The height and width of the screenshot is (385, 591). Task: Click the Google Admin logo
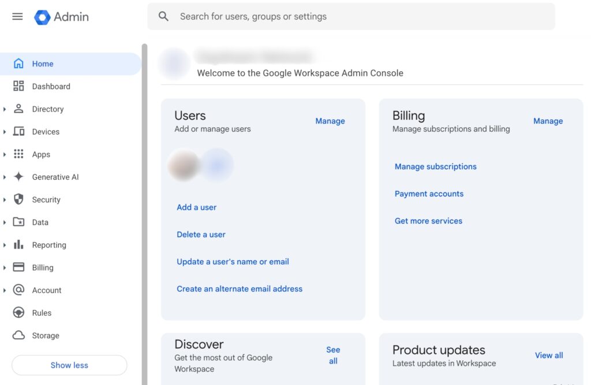pos(61,17)
